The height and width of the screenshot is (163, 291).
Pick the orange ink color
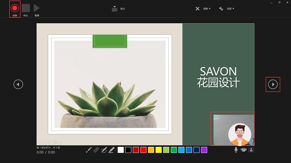(x=151, y=150)
